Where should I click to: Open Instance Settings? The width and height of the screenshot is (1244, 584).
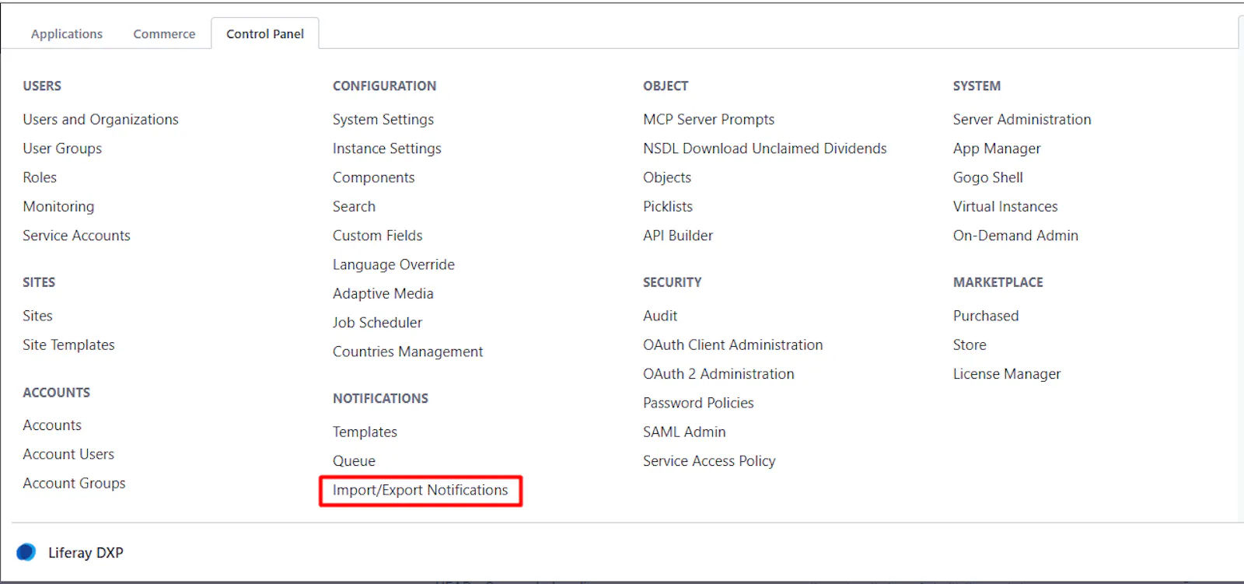(x=387, y=149)
